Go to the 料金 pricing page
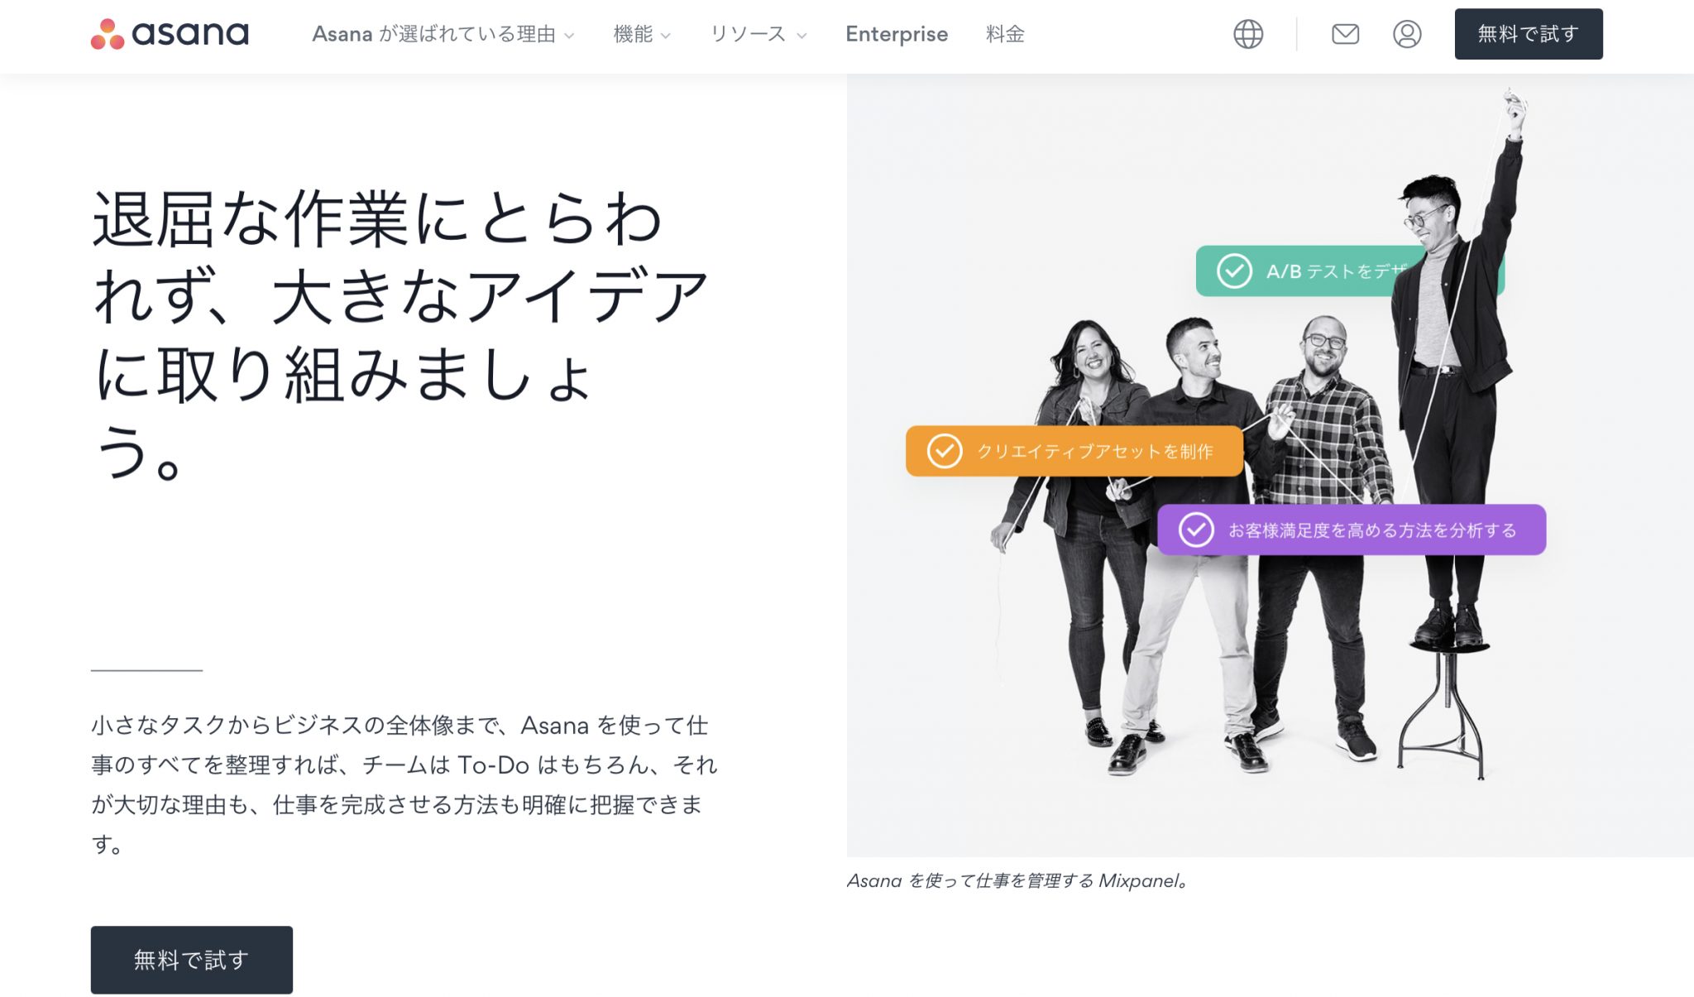 point(1005,34)
